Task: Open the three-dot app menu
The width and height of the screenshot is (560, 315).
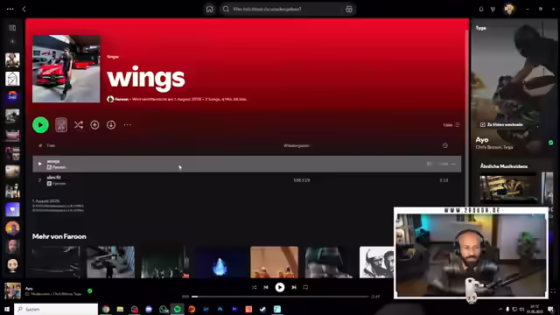Action: 10,10
